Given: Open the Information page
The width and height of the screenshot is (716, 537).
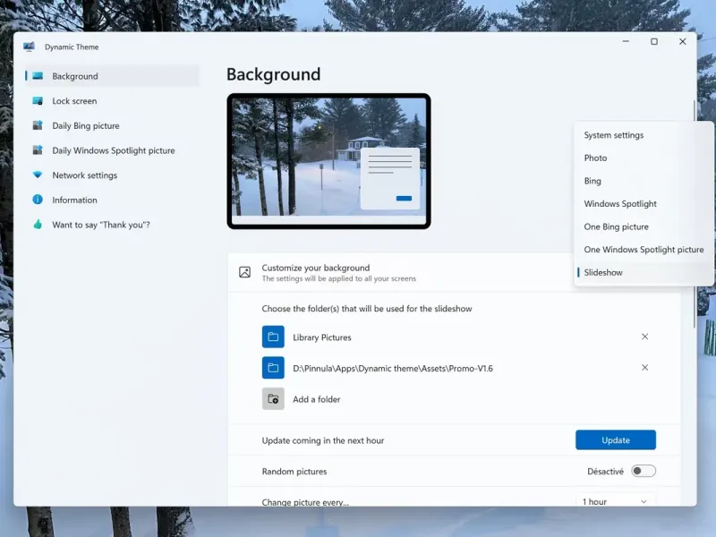Looking at the screenshot, I should [113, 200].
